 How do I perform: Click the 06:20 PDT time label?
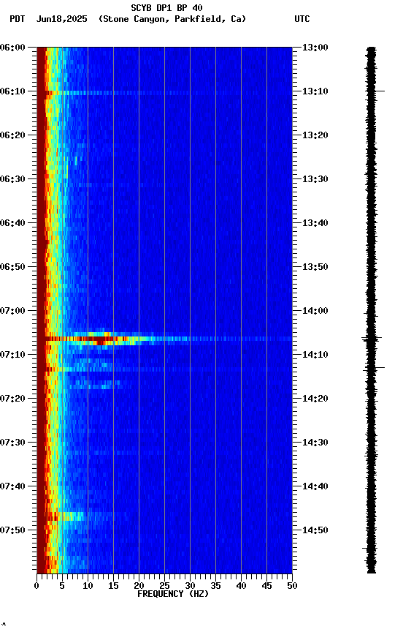click(x=12, y=135)
